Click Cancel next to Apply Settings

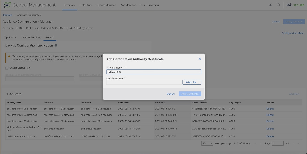coord(276,22)
